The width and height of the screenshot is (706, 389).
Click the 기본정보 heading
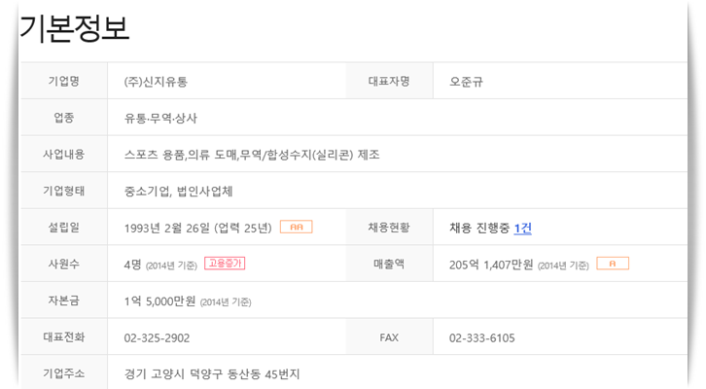pos(75,28)
